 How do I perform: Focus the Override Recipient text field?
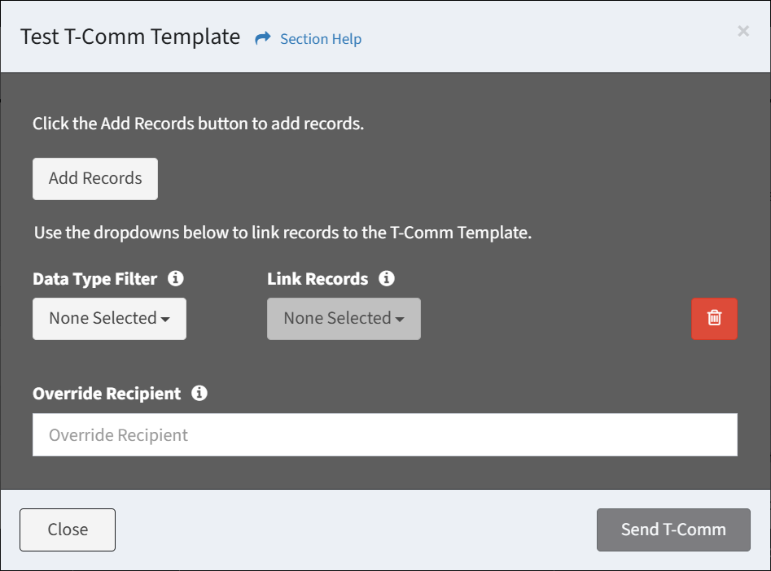pos(385,435)
